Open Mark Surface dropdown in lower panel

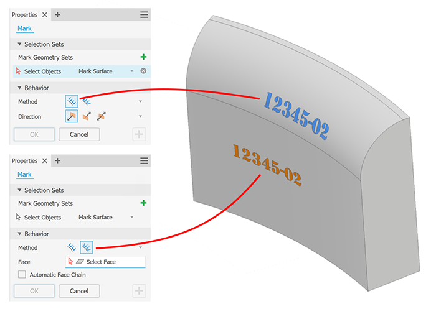coord(132,217)
